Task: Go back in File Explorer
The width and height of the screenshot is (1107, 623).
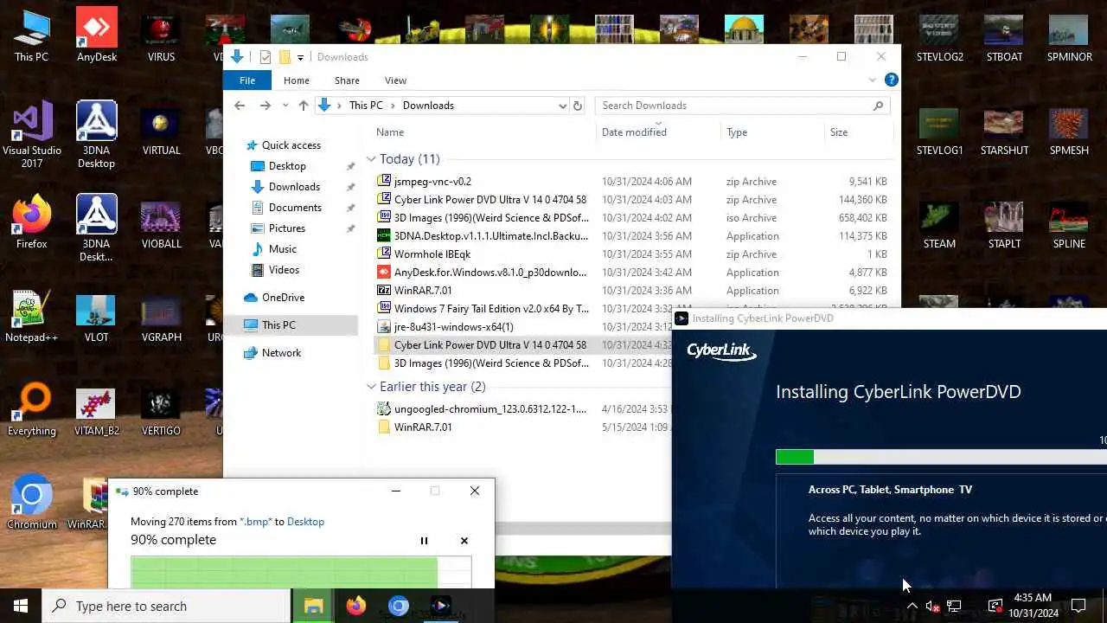Action: click(240, 106)
